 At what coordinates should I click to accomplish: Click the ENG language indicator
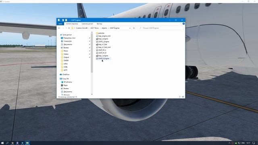[243, 143]
